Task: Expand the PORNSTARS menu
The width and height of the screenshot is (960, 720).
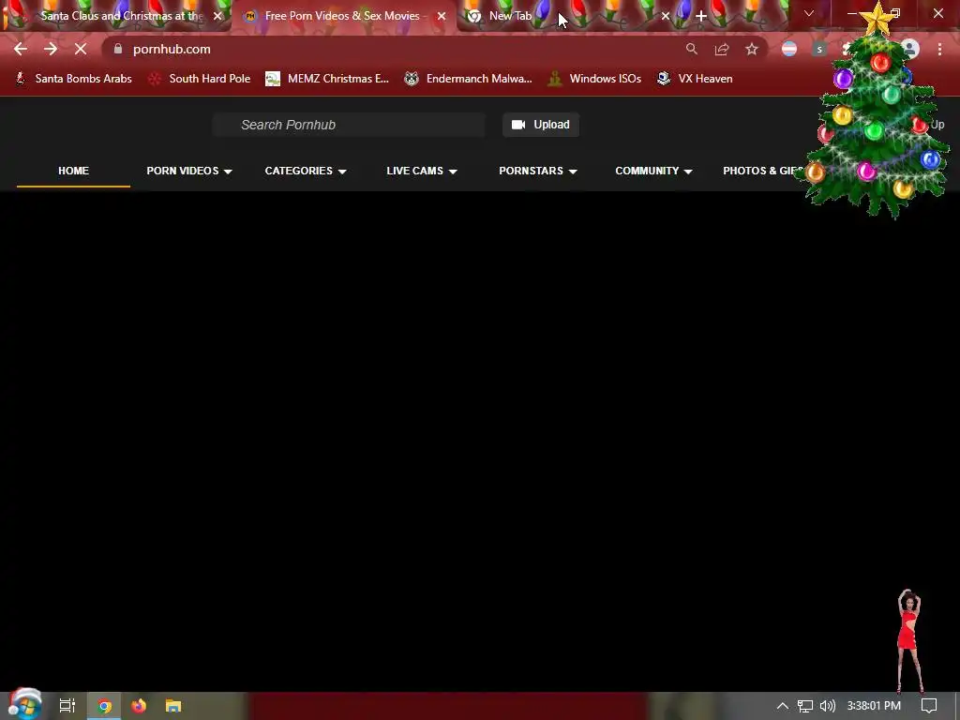Action: 537,171
